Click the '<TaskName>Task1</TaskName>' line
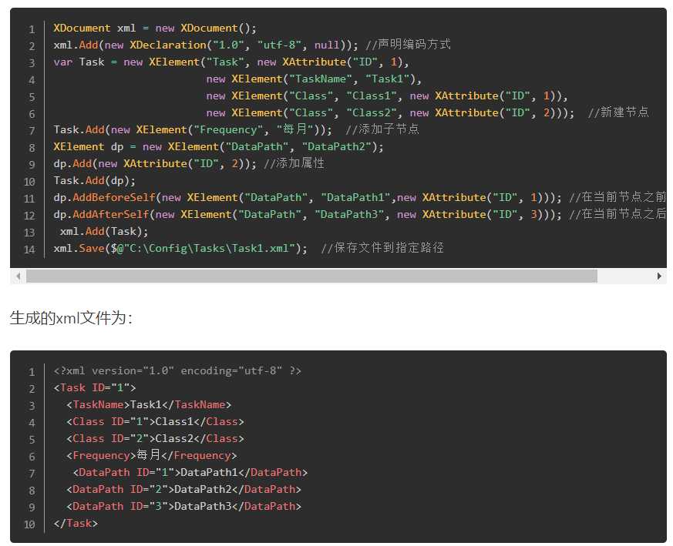673x546 pixels. (x=149, y=404)
